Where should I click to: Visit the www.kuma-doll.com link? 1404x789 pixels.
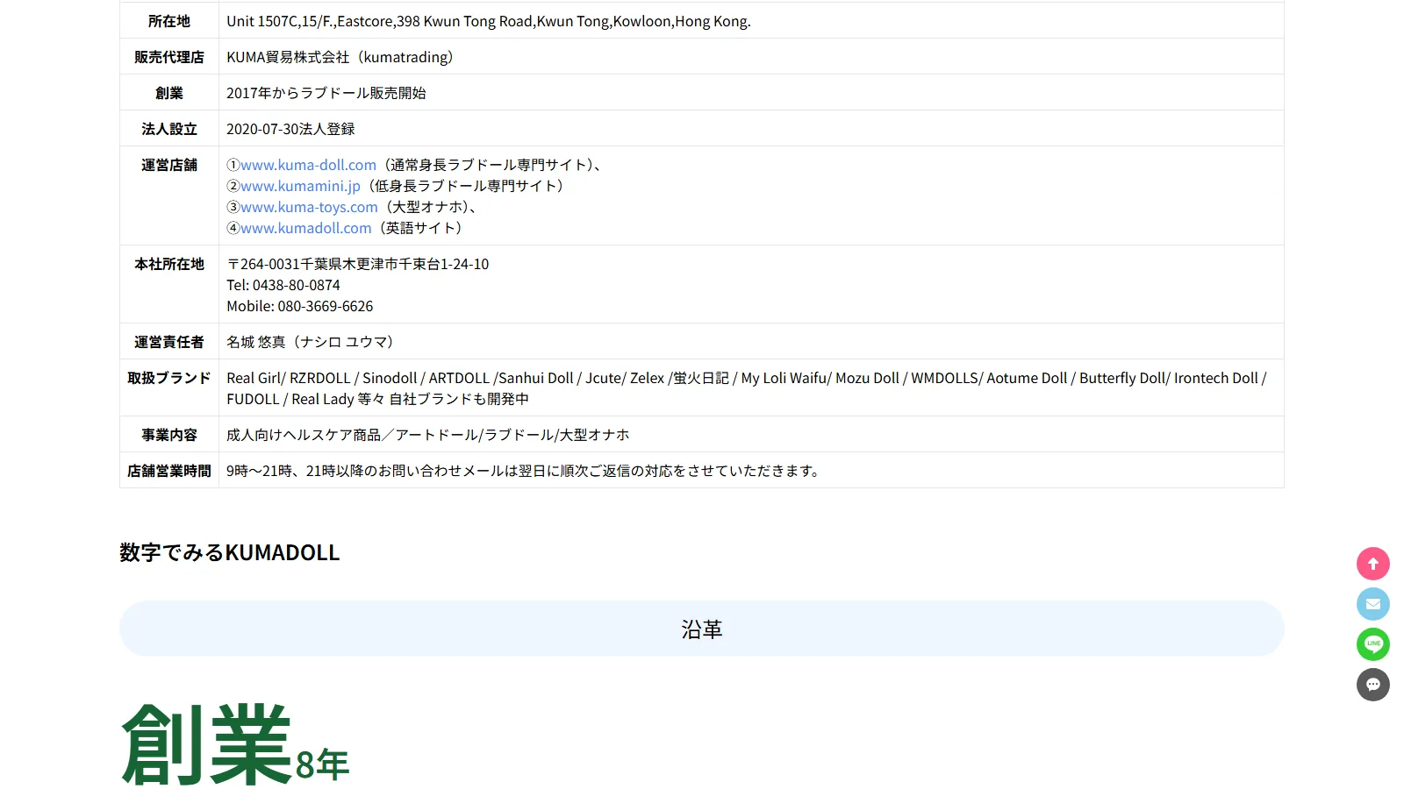(x=308, y=165)
